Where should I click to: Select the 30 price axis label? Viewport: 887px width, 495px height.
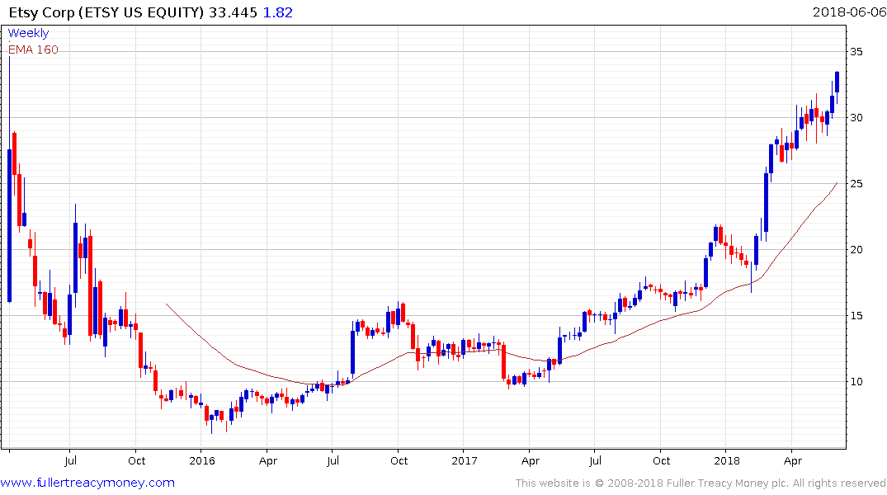(x=856, y=118)
